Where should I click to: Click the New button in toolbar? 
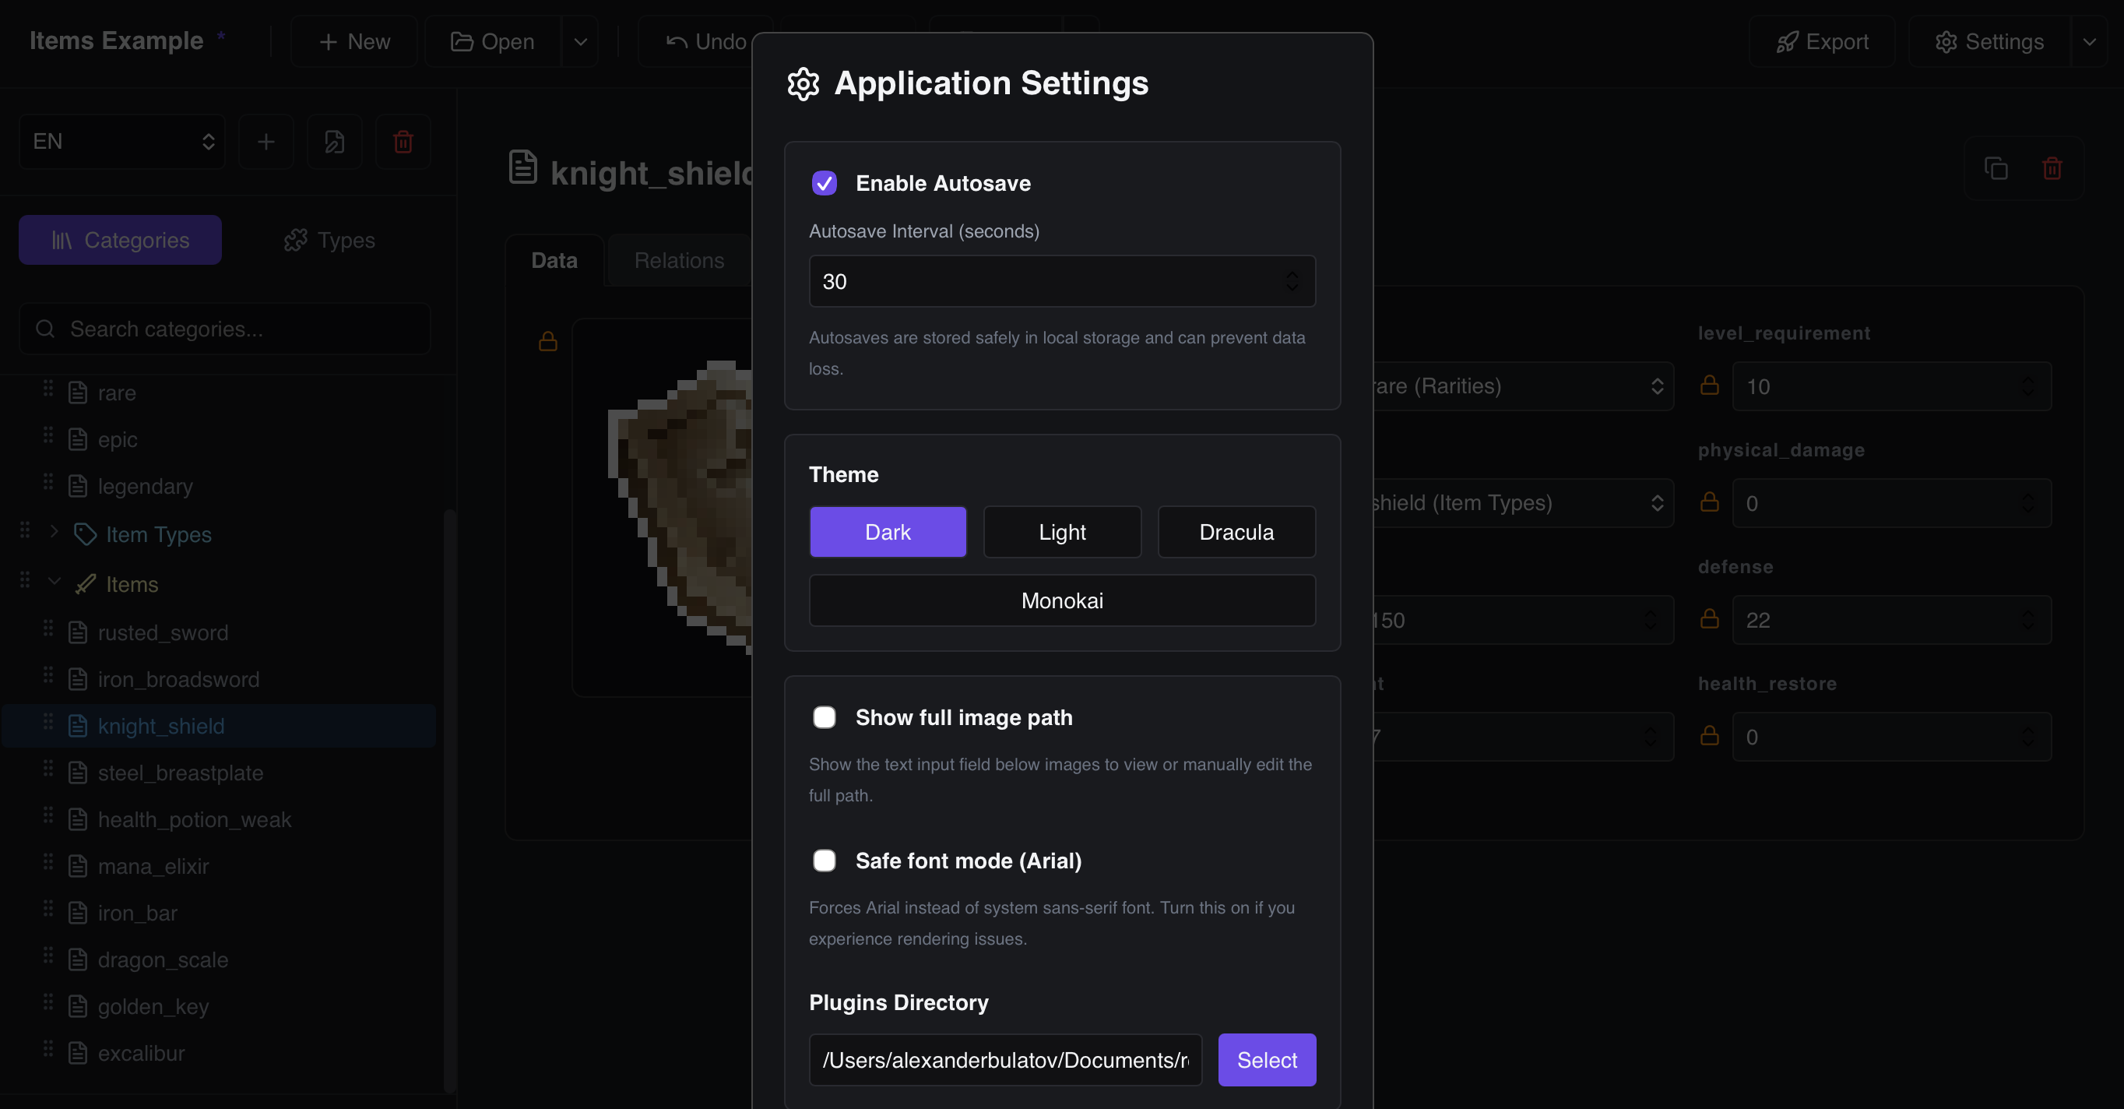pyautogui.click(x=353, y=41)
